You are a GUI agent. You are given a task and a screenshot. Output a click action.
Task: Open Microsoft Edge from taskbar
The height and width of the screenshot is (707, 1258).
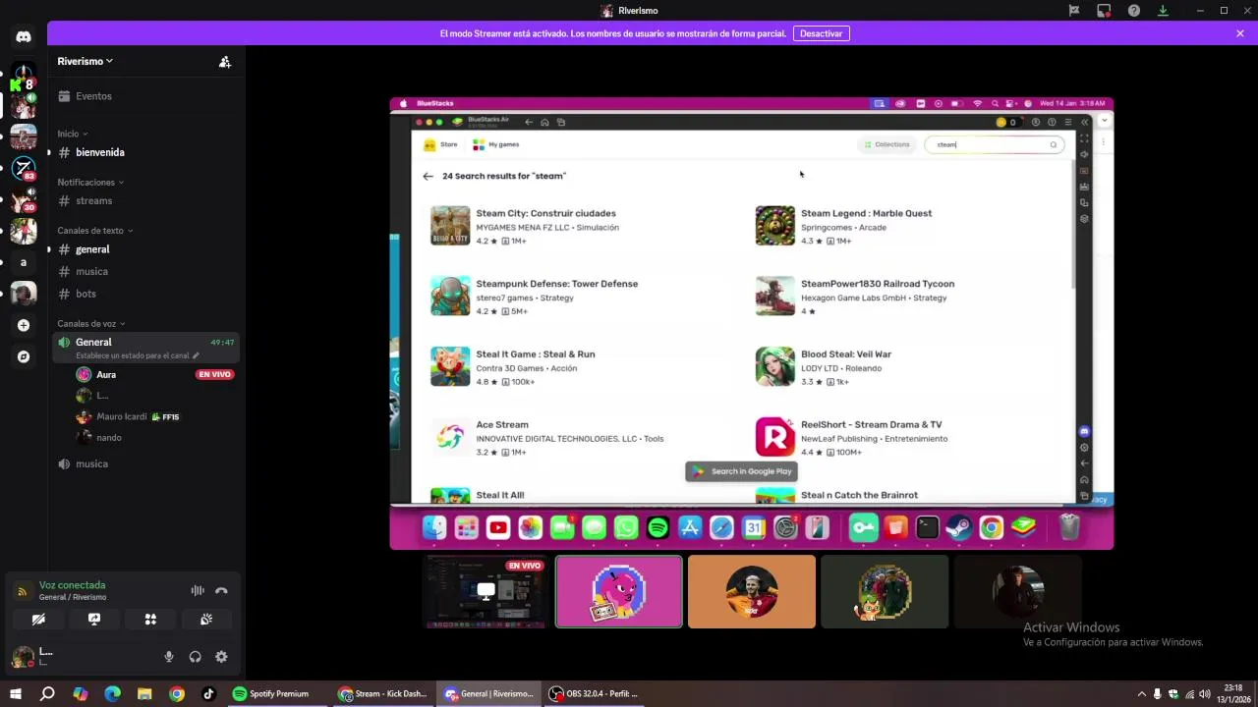coord(112,693)
